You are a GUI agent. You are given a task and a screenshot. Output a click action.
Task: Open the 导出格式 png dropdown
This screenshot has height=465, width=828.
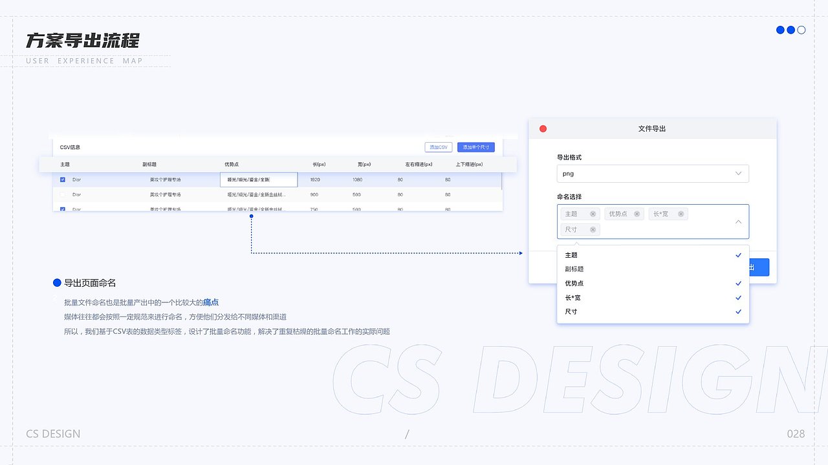pos(653,174)
